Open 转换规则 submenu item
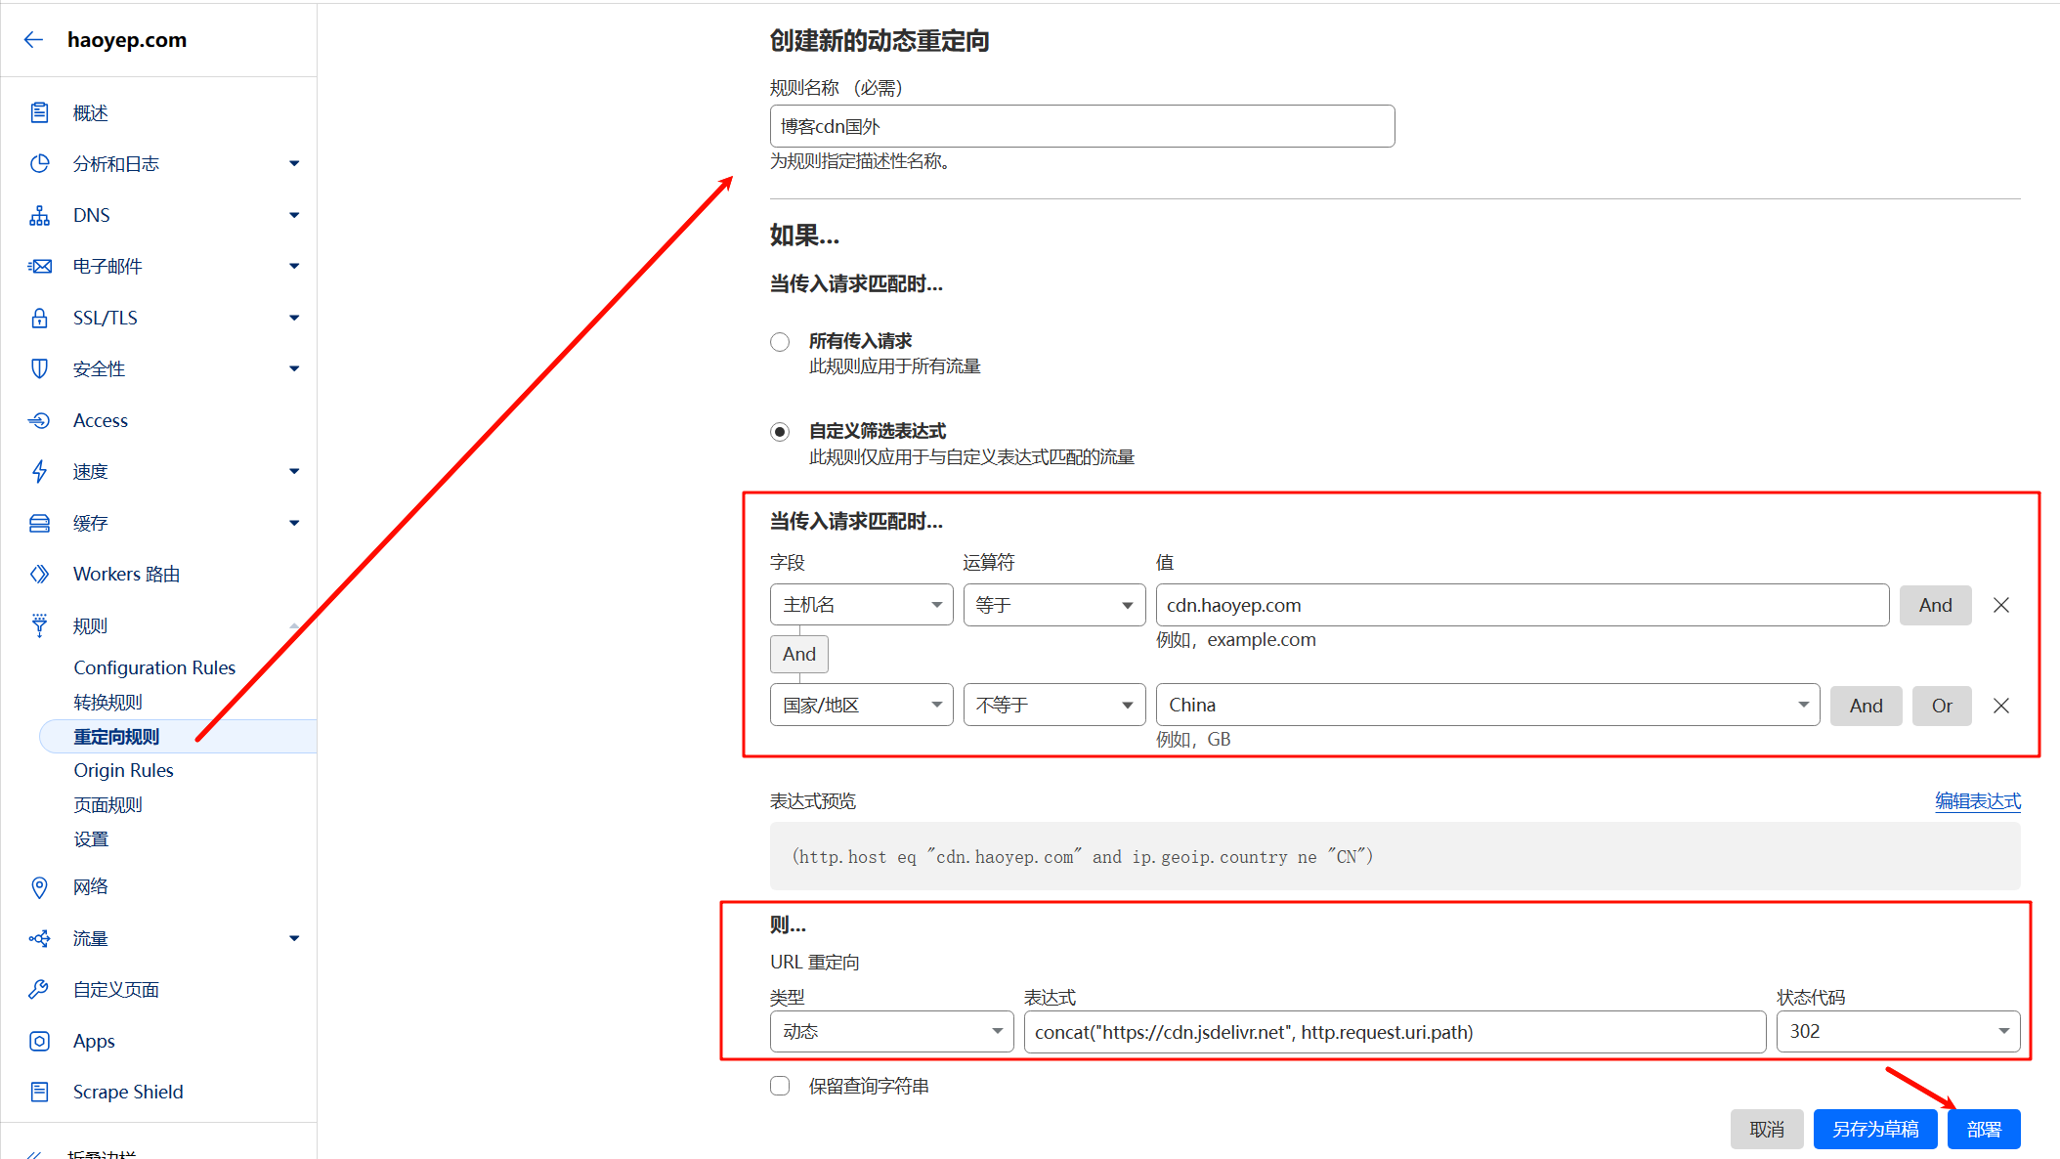This screenshot has width=2060, height=1159. (107, 702)
